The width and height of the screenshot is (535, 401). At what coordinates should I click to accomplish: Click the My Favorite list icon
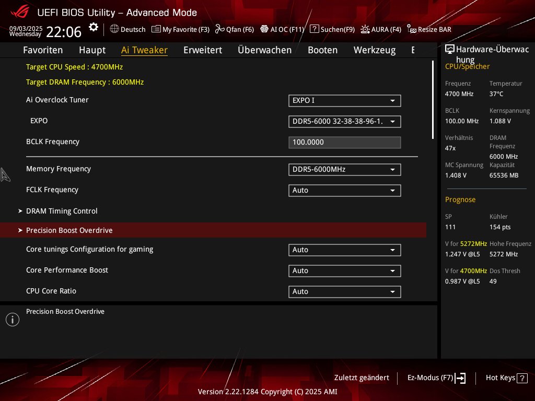(156, 29)
